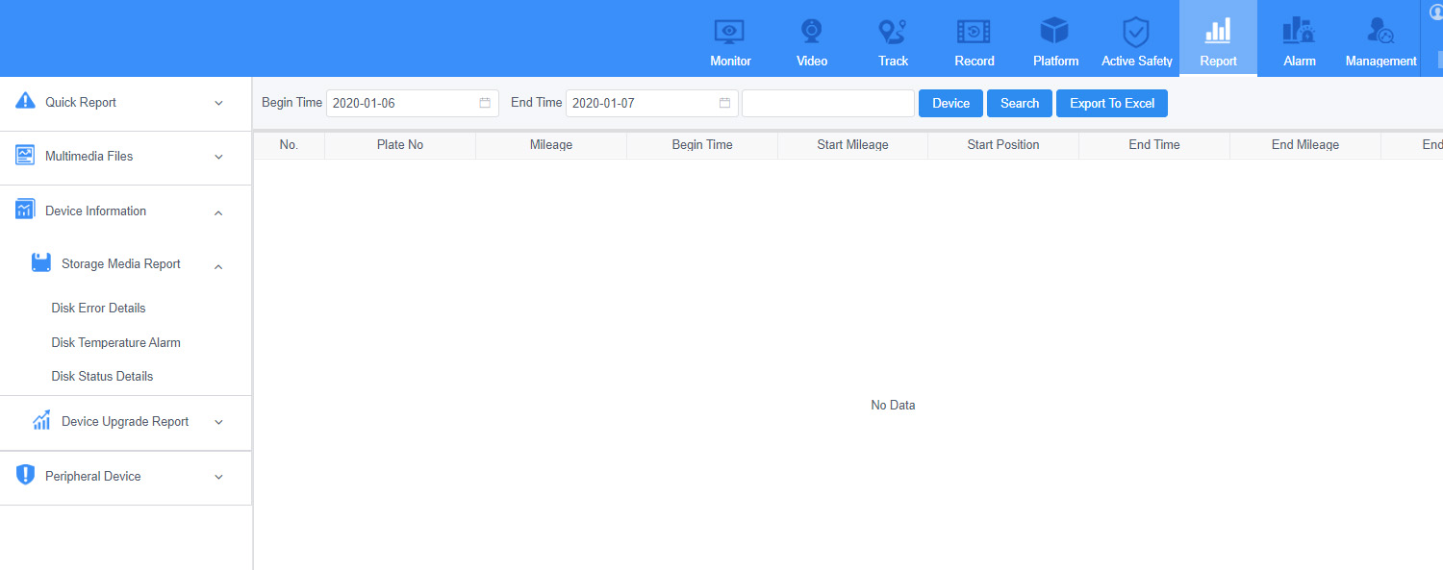
Task: Click the Begin Time date field
Action: point(413,104)
